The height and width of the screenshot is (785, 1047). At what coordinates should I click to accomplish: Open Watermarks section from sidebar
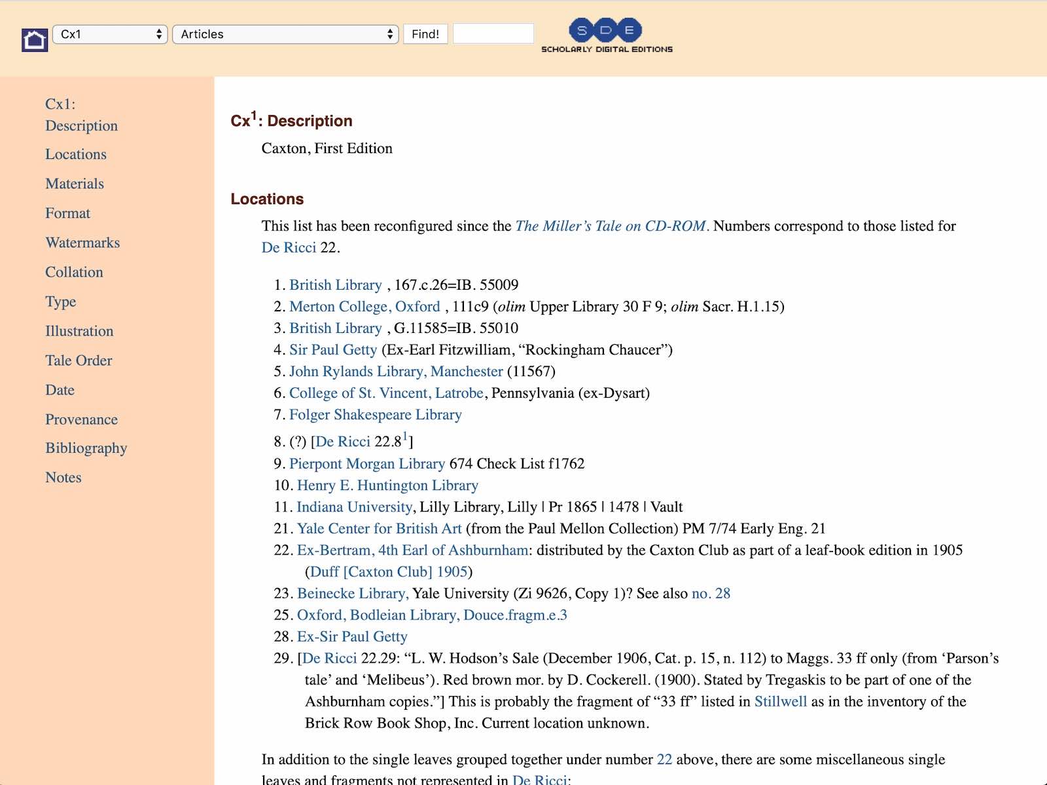(x=82, y=243)
